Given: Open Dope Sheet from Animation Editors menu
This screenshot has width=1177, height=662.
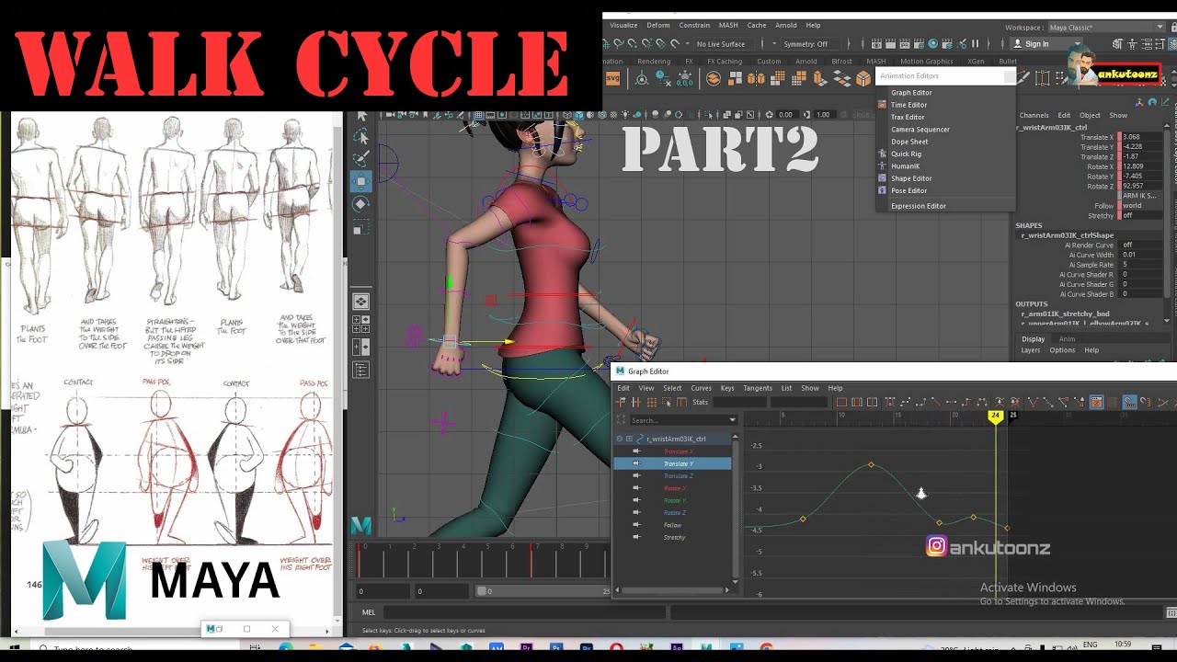Looking at the screenshot, I should pyautogui.click(x=909, y=142).
